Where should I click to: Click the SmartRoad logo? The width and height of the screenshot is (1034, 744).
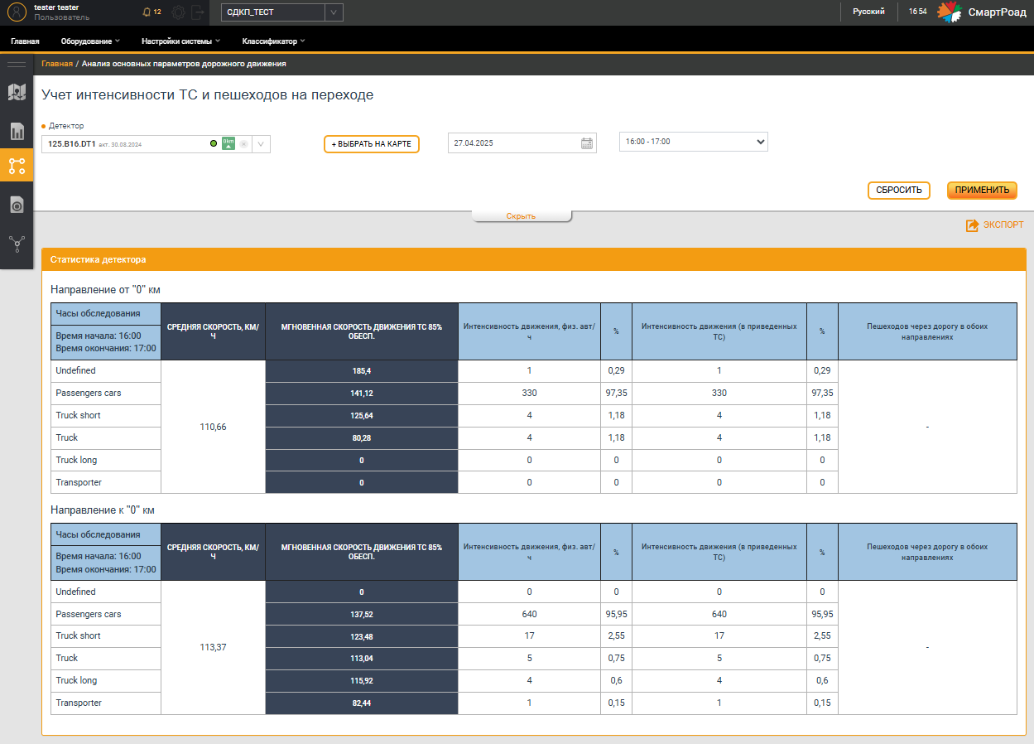983,12
